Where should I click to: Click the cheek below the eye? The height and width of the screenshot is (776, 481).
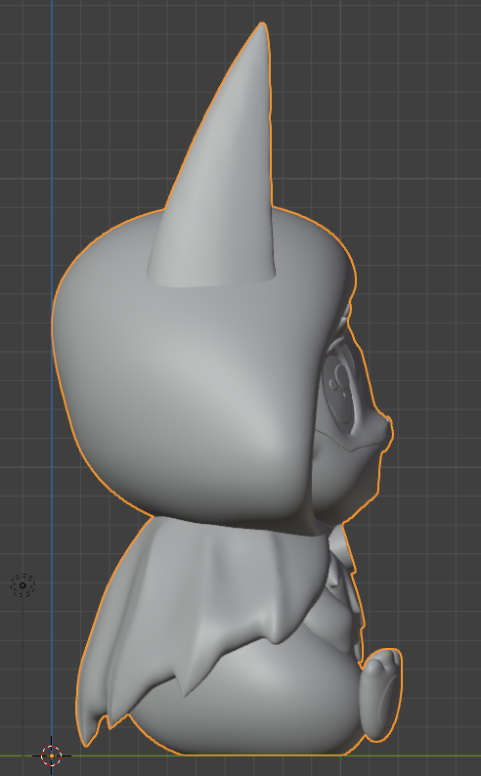(346, 475)
